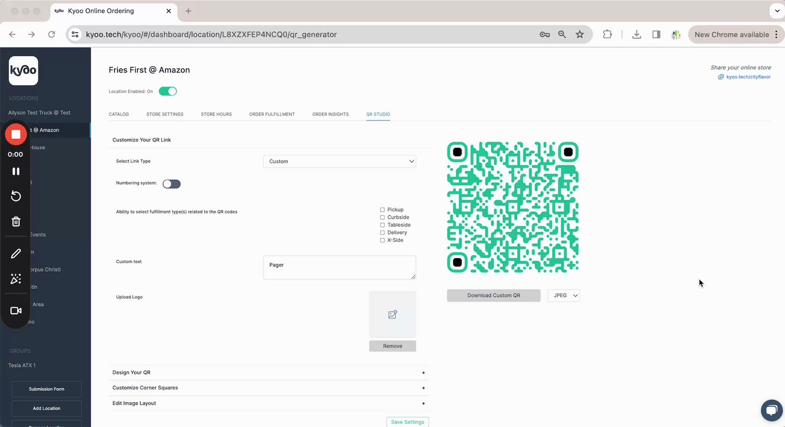785x427 pixels.
Task: Toggle the Location Enabled switch
Action: [168, 91]
